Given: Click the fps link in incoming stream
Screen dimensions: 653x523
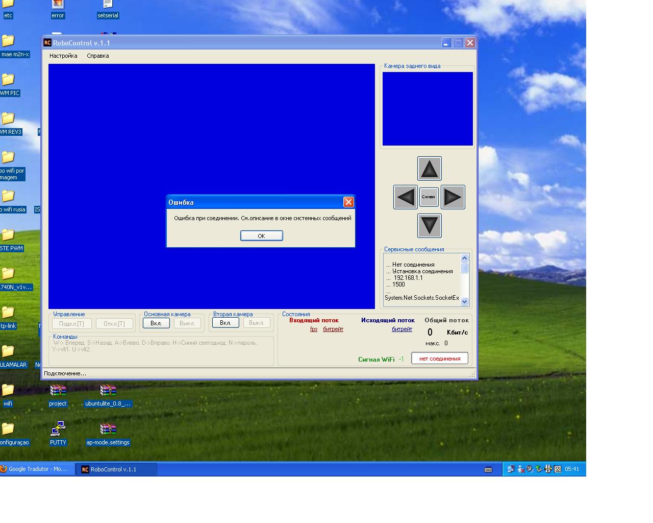Looking at the screenshot, I should 314,329.
